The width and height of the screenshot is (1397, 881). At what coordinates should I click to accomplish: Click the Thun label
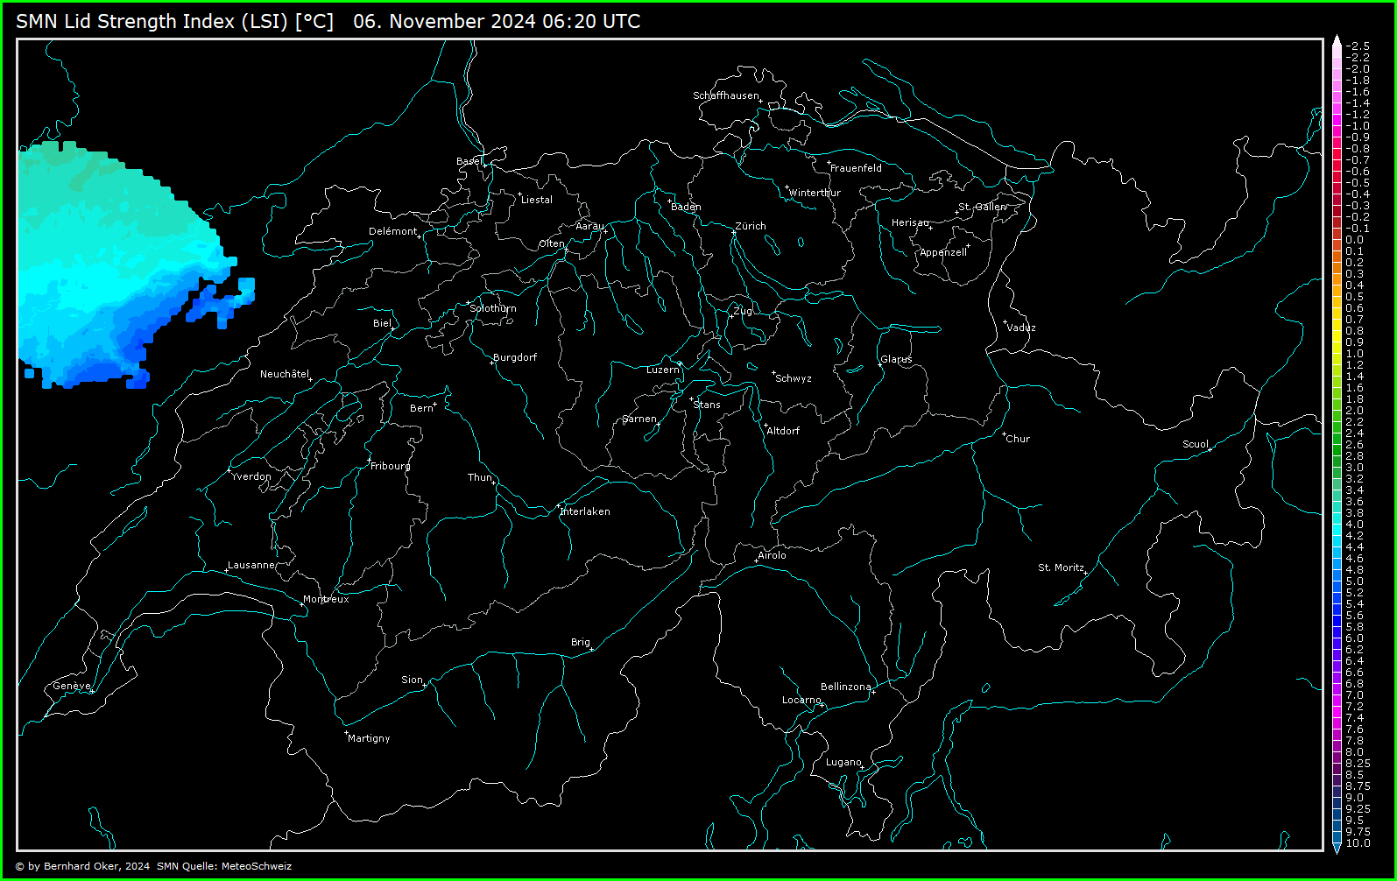pyautogui.click(x=480, y=477)
